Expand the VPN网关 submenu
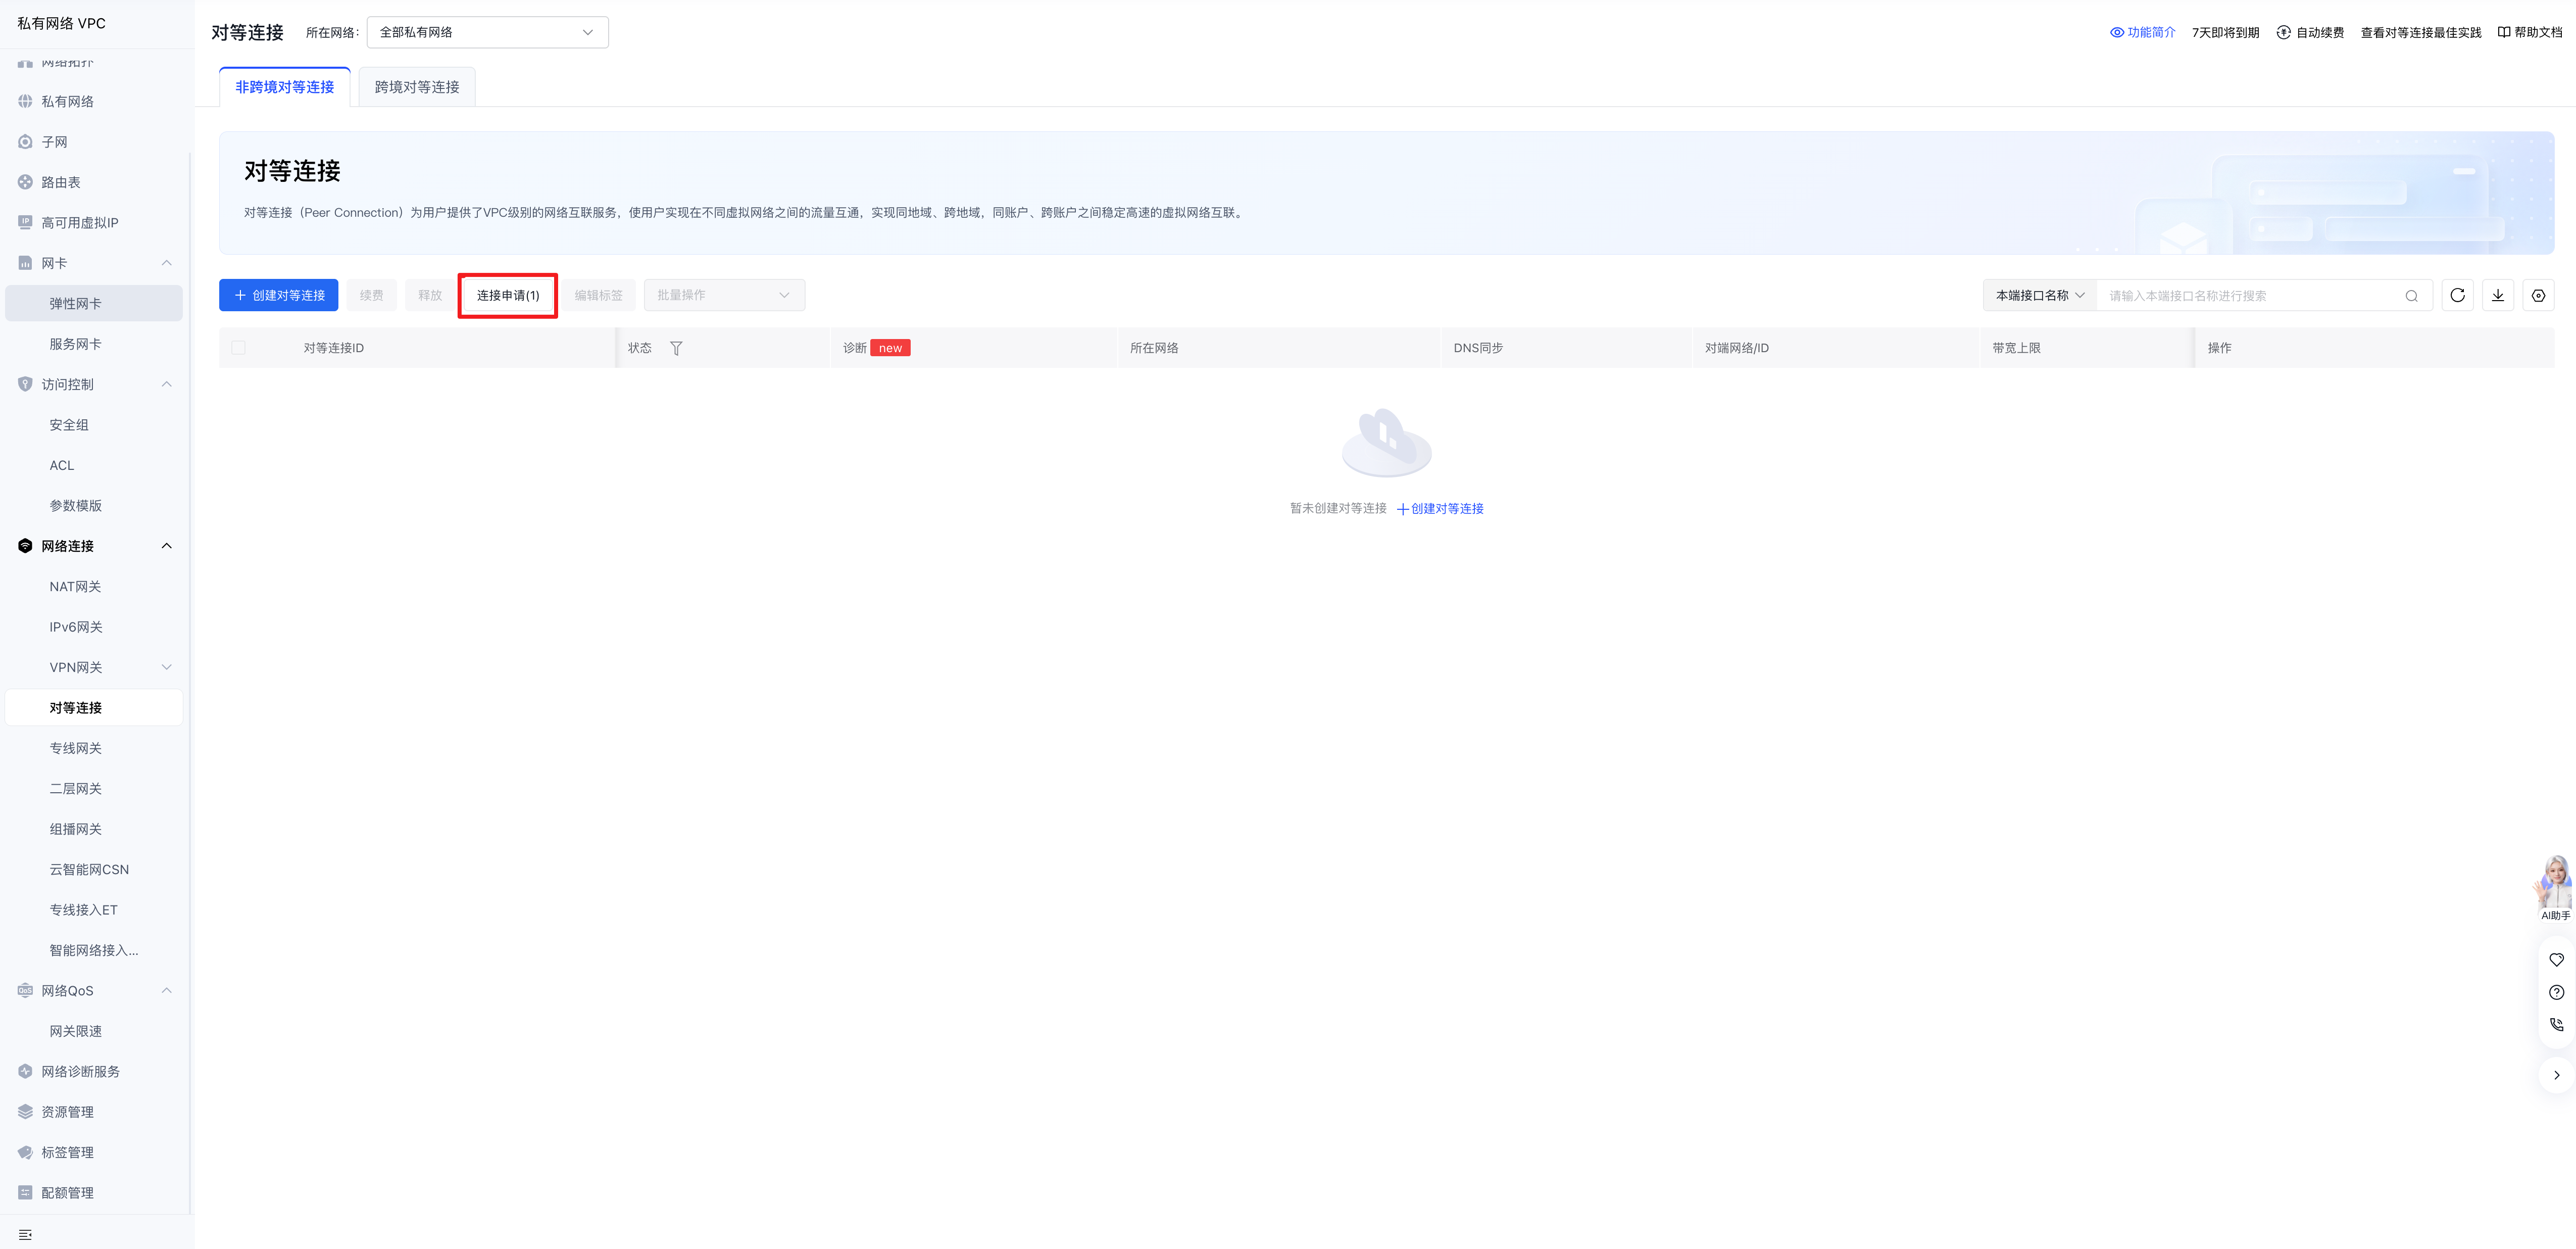This screenshot has height=1249, width=2576. coord(167,667)
